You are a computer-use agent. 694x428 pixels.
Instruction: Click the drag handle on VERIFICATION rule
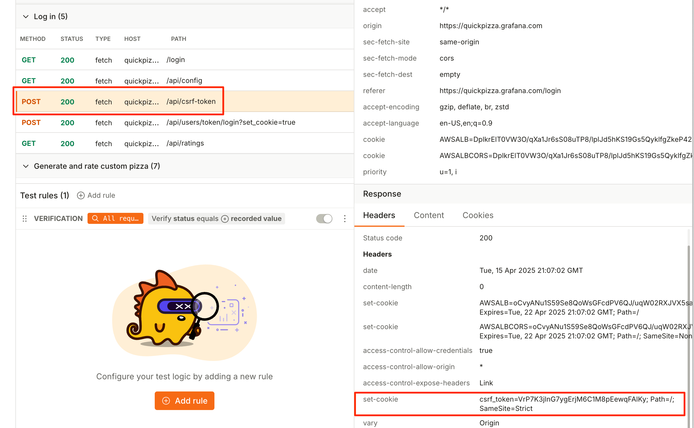[x=25, y=219]
